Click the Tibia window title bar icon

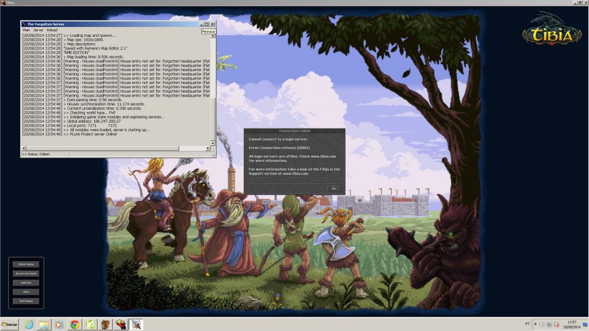pos(3,3)
